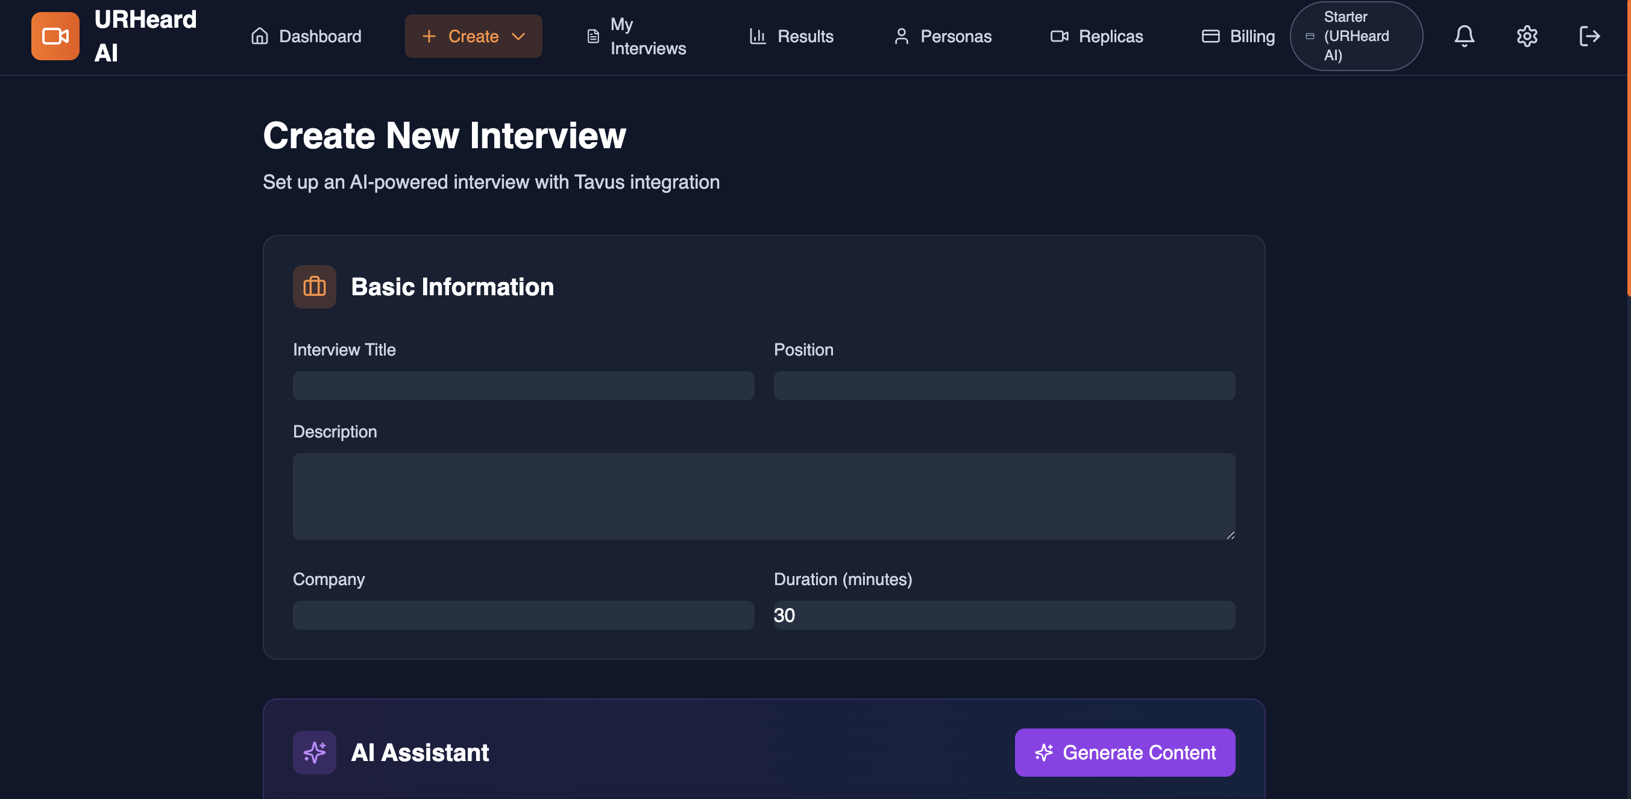Open settings gear icon
The height and width of the screenshot is (799, 1631).
(1527, 36)
